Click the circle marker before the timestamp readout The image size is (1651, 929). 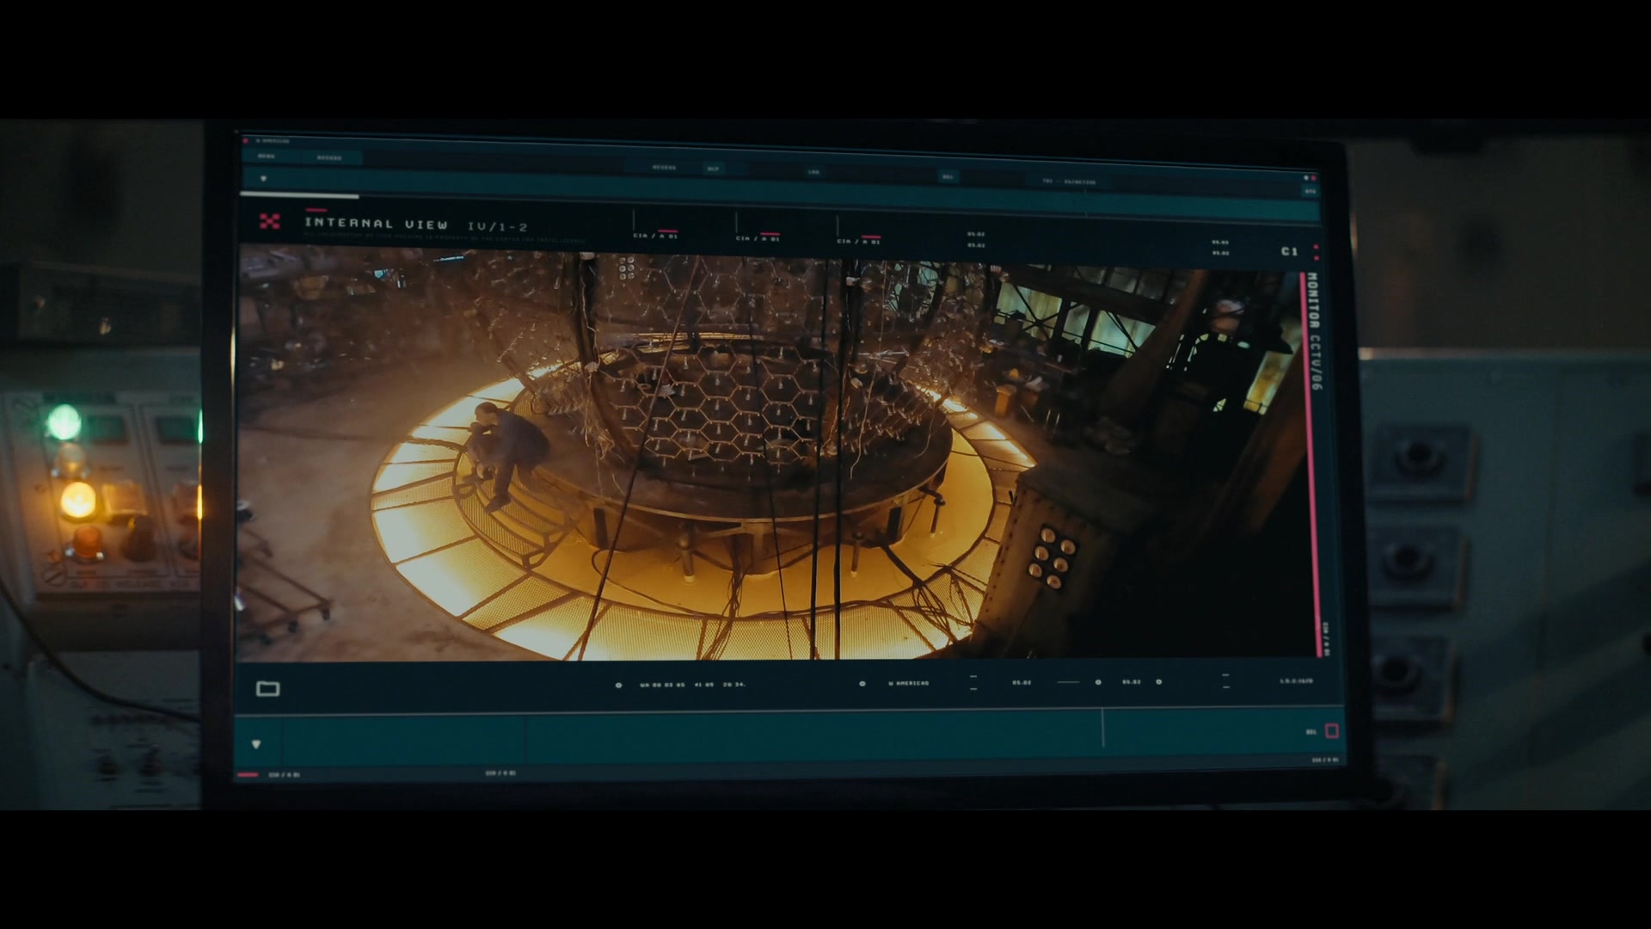coord(618,685)
